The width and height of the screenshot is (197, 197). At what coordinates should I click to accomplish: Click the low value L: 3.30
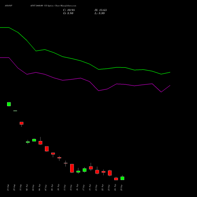coord(100,13)
